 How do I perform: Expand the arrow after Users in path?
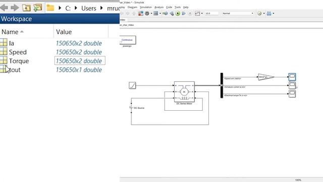coord(101,8)
